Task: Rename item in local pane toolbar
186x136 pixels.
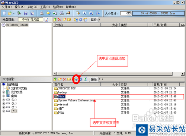Action: coord(69,79)
